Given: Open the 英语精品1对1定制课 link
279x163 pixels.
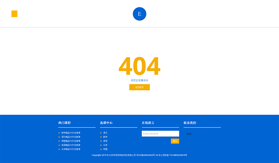Looking at the screenshot, I should (71, 145).
